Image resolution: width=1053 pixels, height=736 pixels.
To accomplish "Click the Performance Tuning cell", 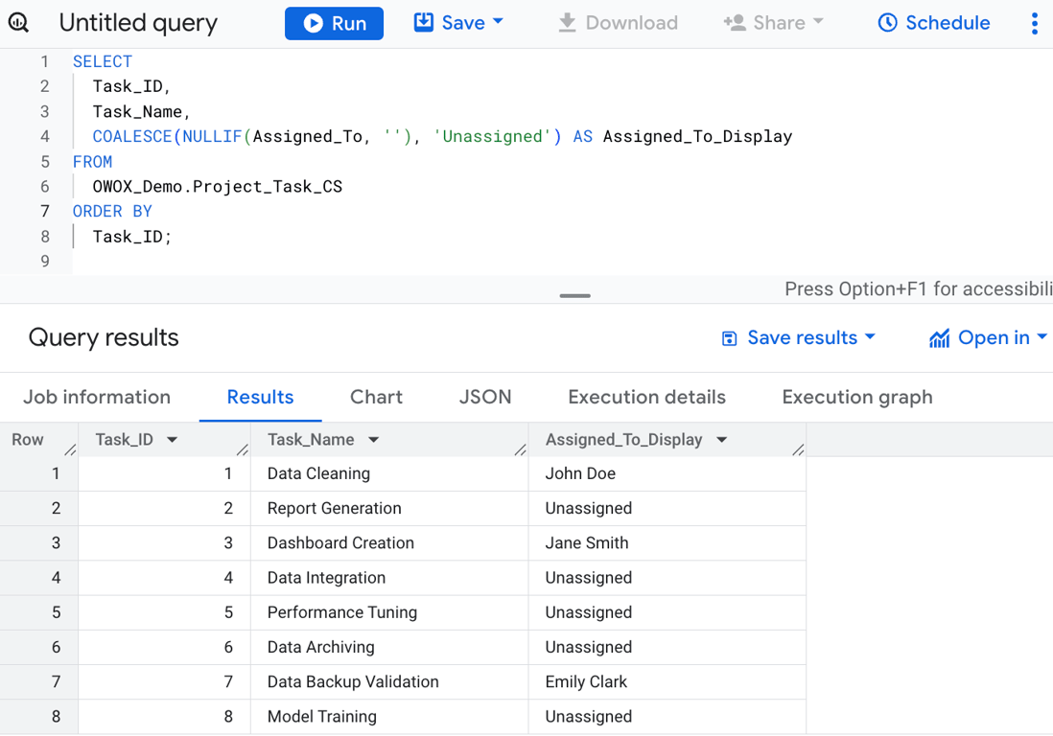I will pos(389,612).
